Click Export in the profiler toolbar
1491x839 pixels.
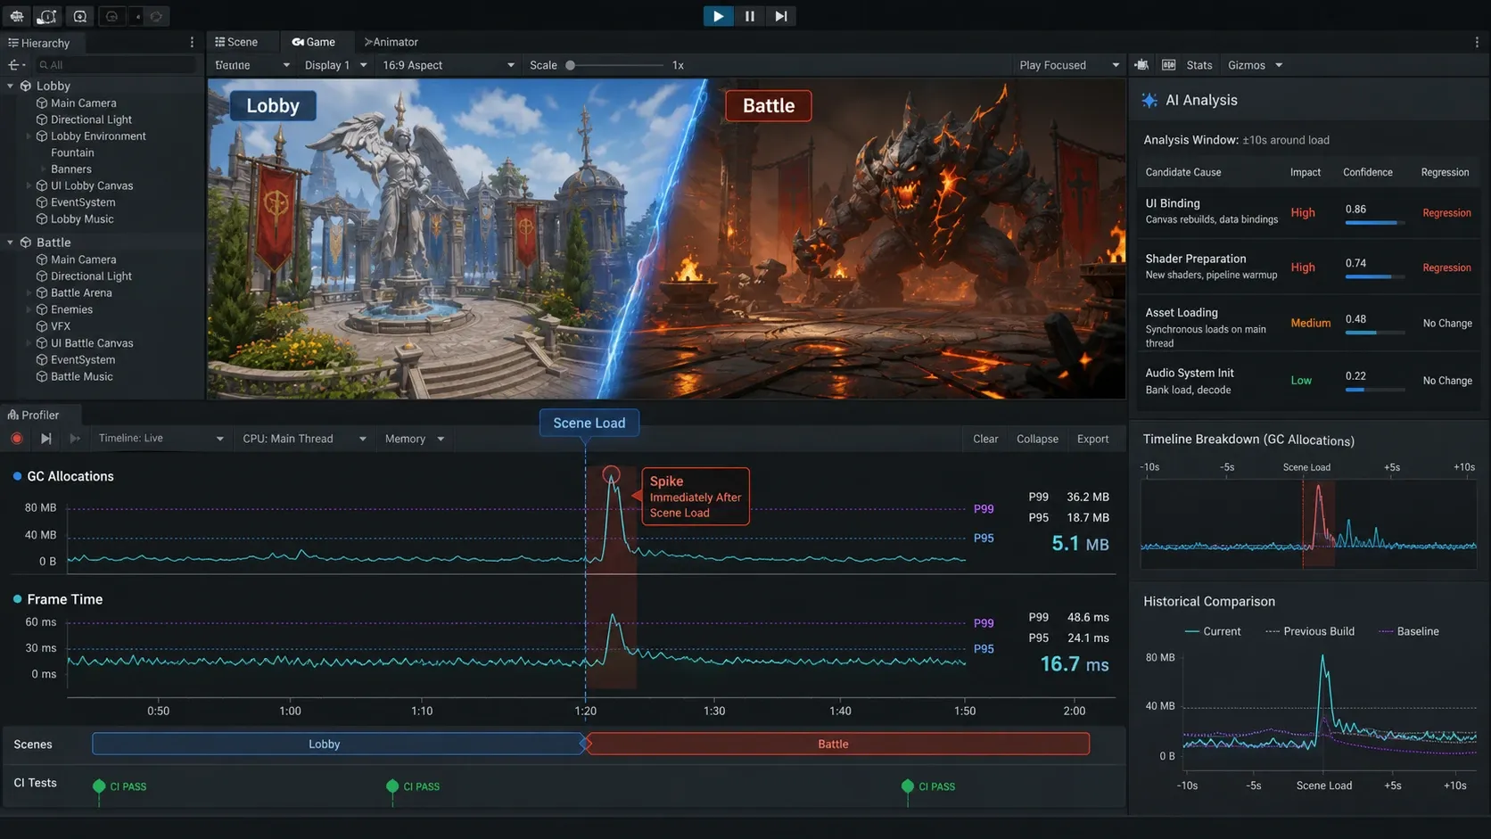pyautogui.click(x=1092, y=439)
